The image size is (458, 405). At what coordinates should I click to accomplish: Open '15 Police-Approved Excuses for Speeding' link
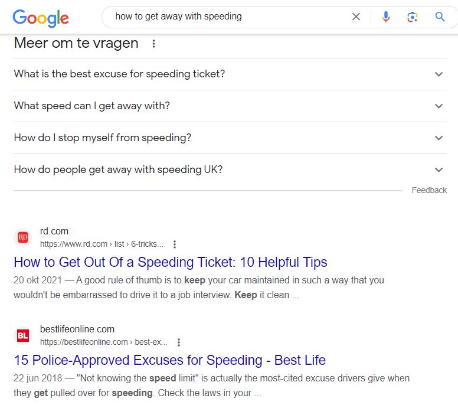[x=170, y=360]
